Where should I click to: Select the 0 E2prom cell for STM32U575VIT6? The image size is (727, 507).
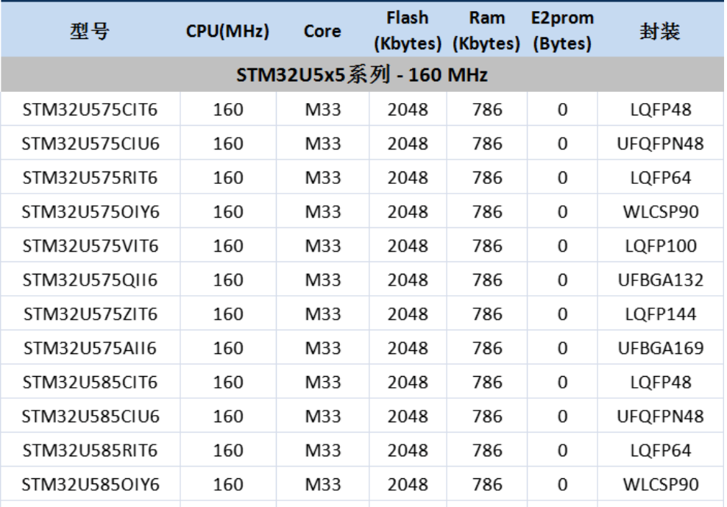pos(562,246)
